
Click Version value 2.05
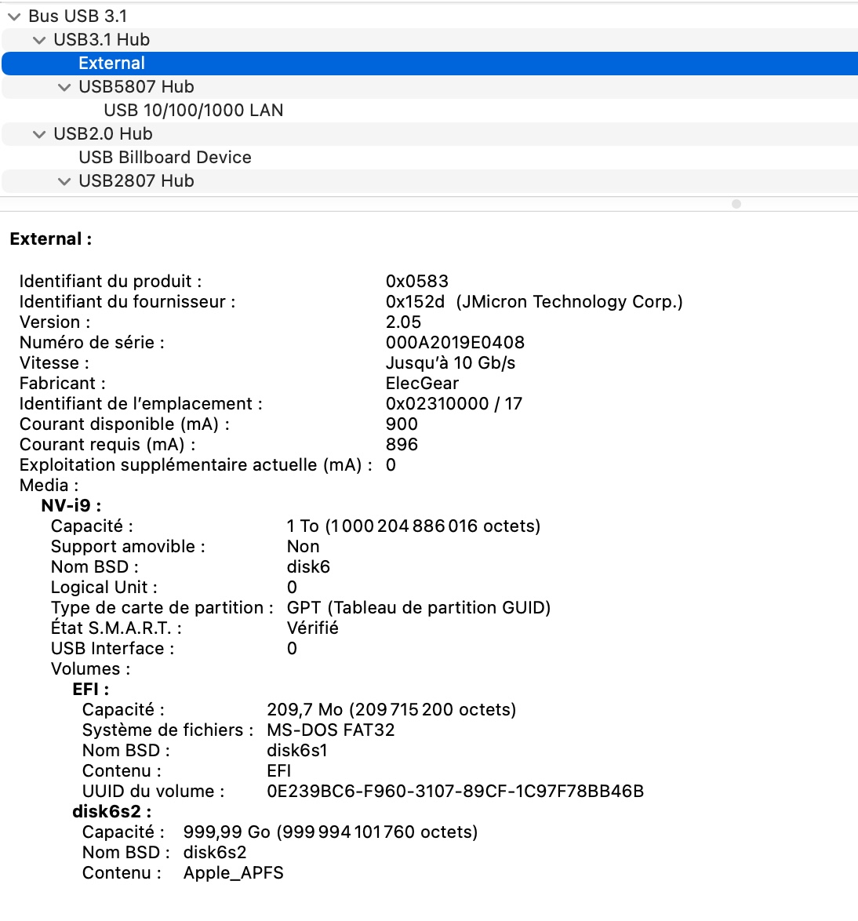[403, 322]
